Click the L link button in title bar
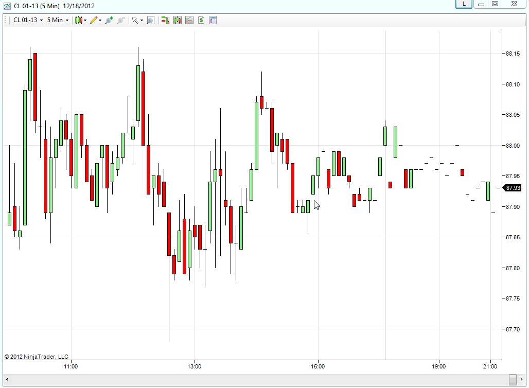This screenshot has width=529, height=388. (464, 4)
